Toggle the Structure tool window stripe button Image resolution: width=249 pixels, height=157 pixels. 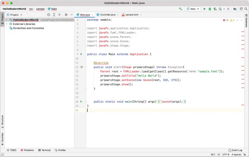[x=3, y=122]
